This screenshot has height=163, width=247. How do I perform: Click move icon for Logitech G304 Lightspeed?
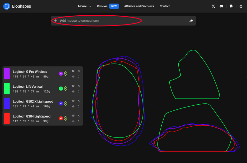tap(73, 121)
